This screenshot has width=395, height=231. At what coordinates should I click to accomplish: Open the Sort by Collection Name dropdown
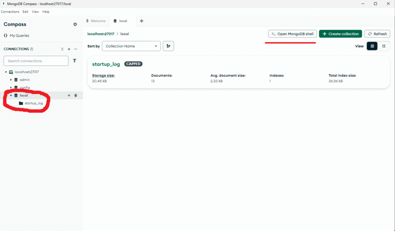(x=131, y=46)
